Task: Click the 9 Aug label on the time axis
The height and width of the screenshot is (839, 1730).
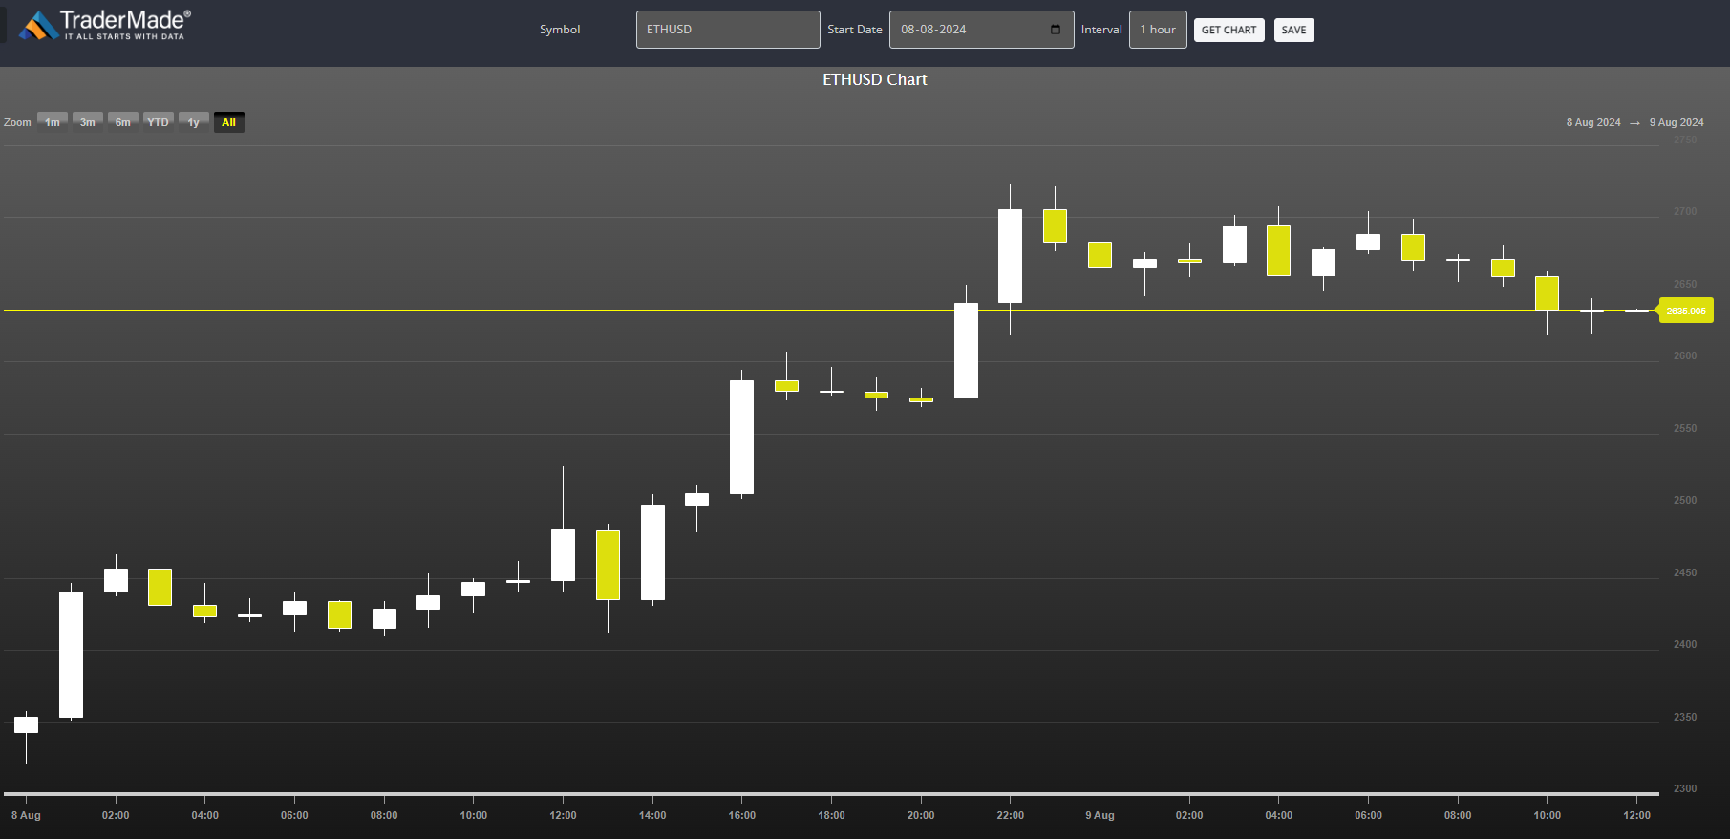Action: pyautogui.click(x=1100, y=815)
